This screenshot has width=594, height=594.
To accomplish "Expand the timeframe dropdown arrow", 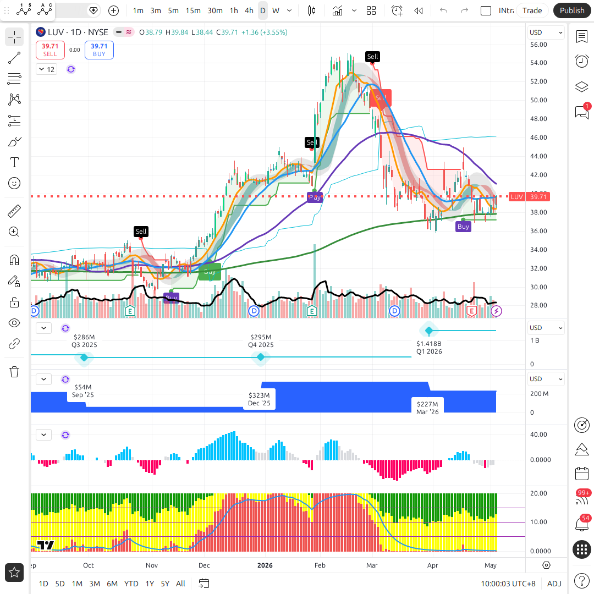I will (x=289, y=10).
